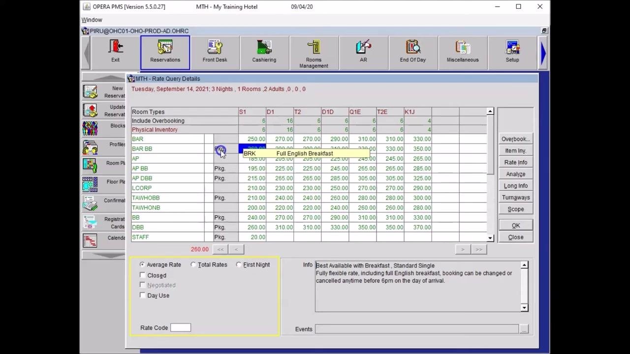Open the Profiles sidebar icon
Screen dimensions: 630x354
[x=90, y=147]
